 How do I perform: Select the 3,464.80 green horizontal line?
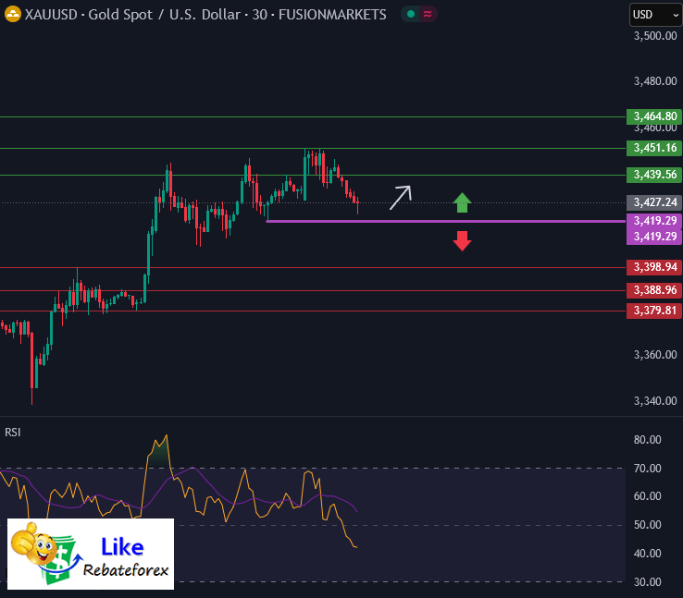[313, 116]
